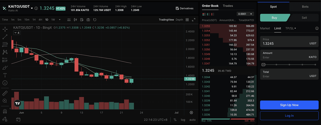Viewport: 321px width, 125px height.
Task: Open the emoji icons tool
Action: (x=5, y=83)
